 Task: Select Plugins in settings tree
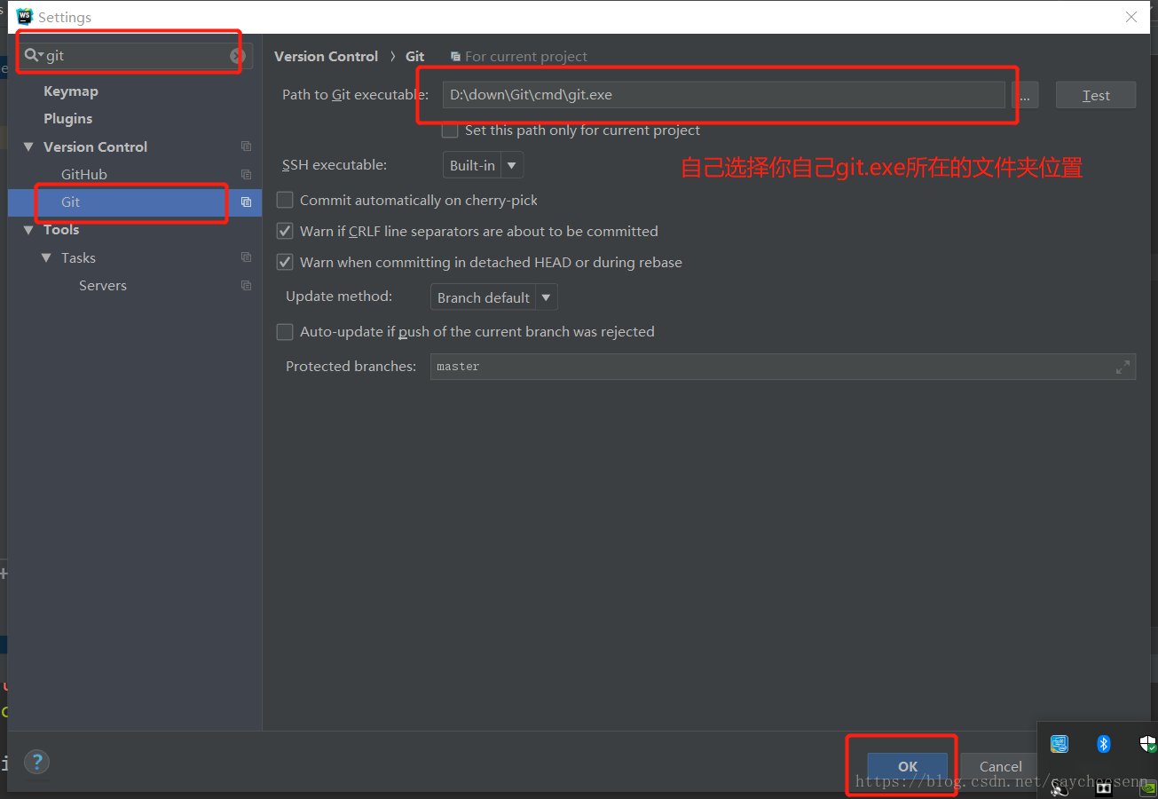68,118
